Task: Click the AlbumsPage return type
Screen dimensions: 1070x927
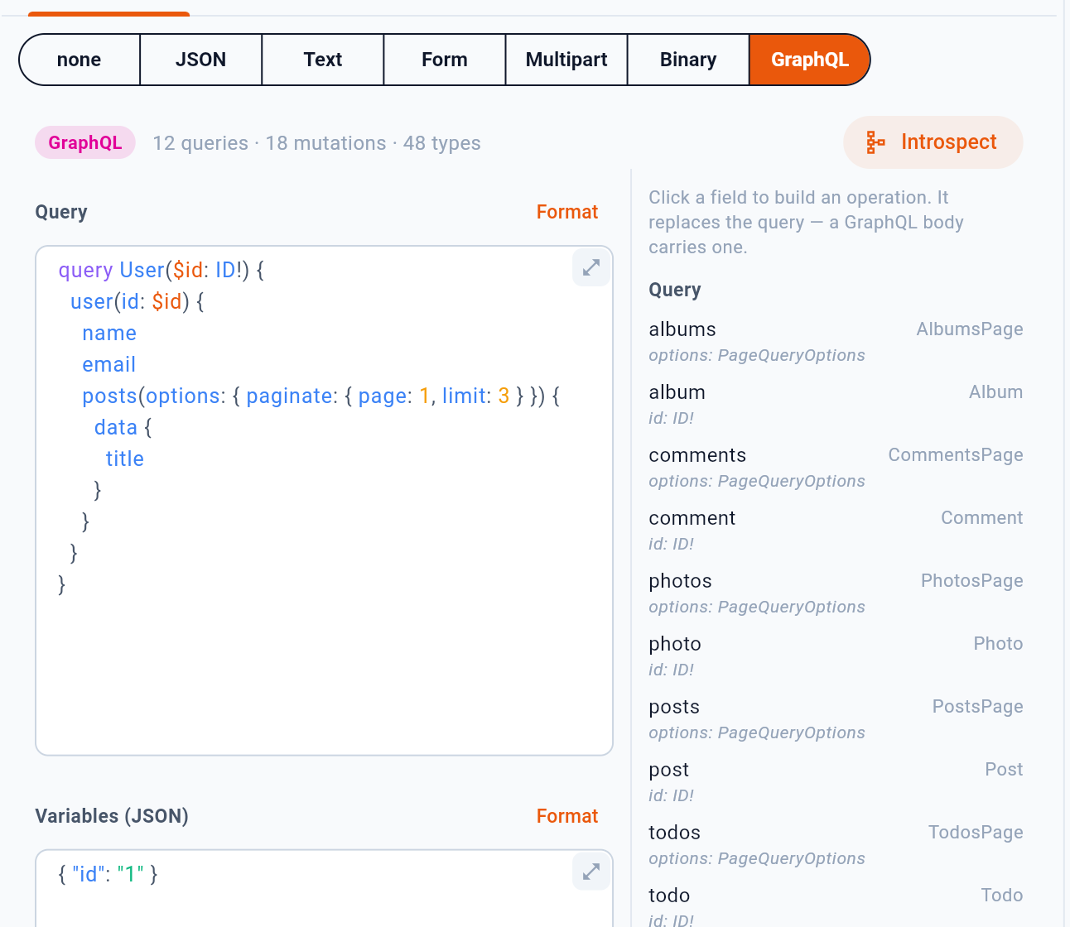Action: click(x=970, y=329)
